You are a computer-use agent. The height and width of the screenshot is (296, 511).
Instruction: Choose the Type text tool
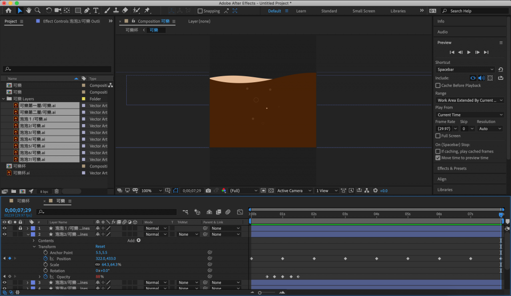click(x=96, y=10)
